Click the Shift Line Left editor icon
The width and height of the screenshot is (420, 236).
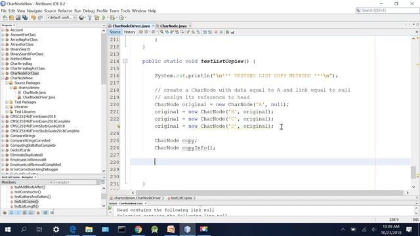click(205, 32)
